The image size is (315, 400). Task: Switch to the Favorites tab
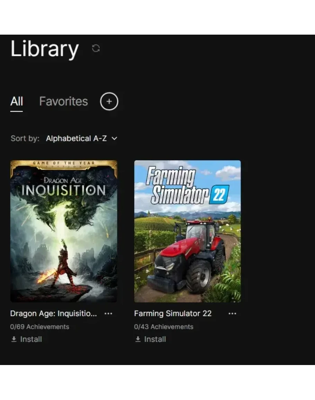[x=63, y=101]
